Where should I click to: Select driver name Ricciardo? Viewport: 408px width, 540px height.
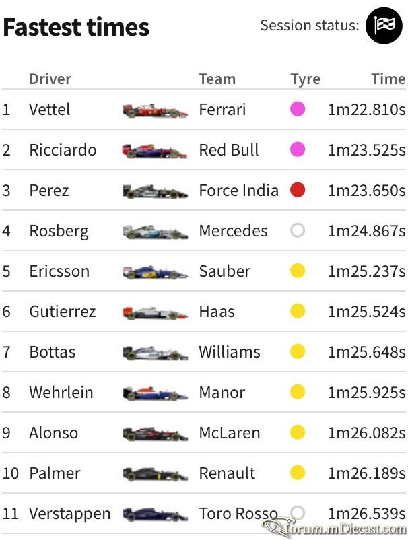(x=63, y=150)
